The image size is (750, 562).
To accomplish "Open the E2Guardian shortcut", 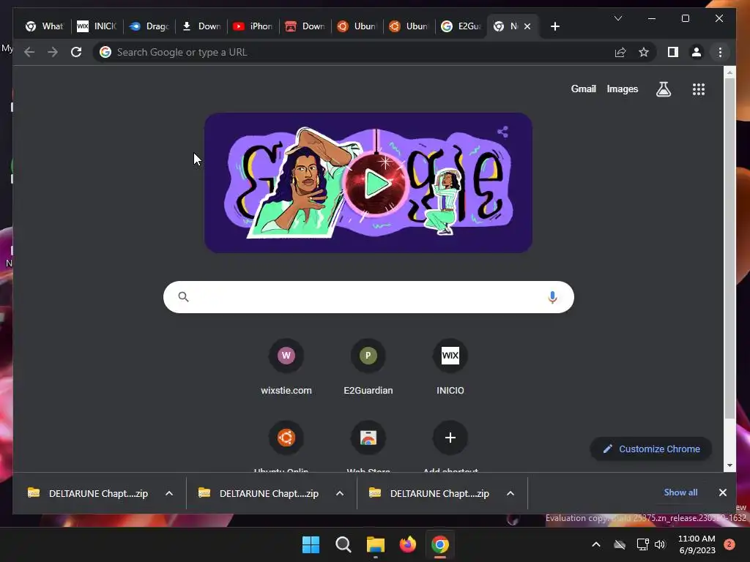I will point(368,367).
